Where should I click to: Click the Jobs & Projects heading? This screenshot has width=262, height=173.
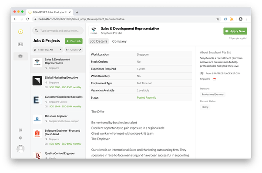click(47, 41)
